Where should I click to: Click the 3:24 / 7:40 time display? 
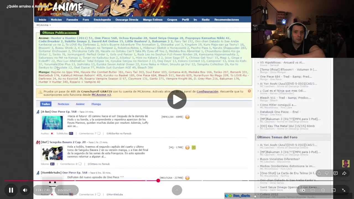[43, 190]
